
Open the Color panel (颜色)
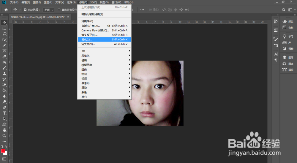point(288,21)
